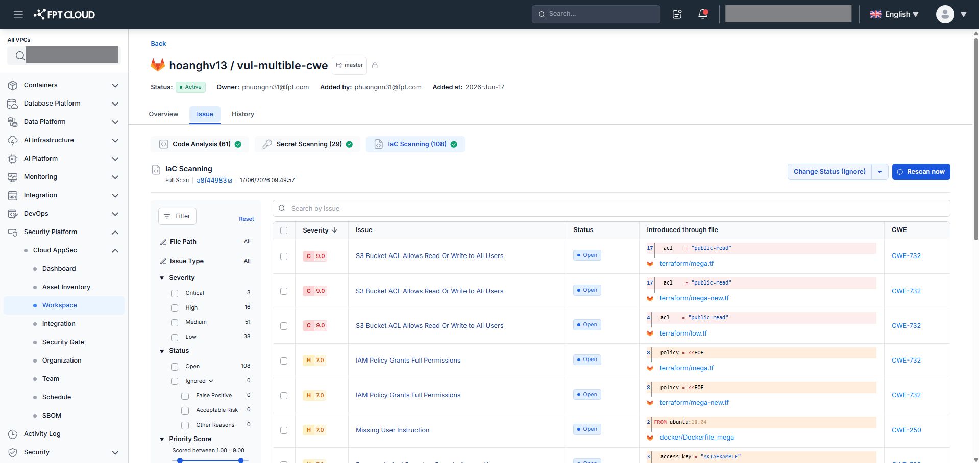Image resolution: width=979 pixels, height=463 pixels.
Task: Open the Change Status dropdown arrow
Action: click(880, 172)
